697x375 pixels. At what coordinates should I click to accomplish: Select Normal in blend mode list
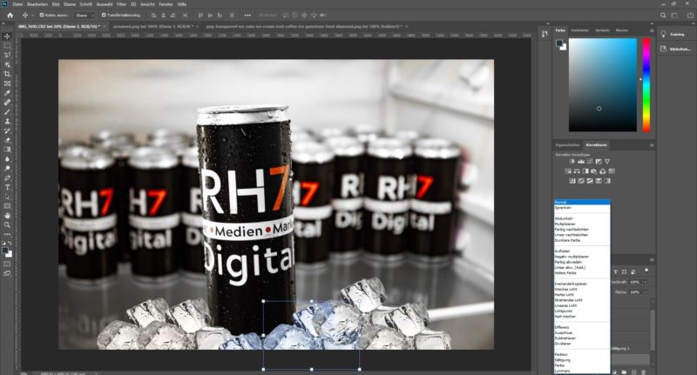point(582,203)
